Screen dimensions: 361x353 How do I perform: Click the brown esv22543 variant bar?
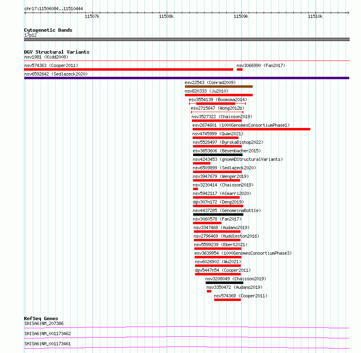coord(219,87)
